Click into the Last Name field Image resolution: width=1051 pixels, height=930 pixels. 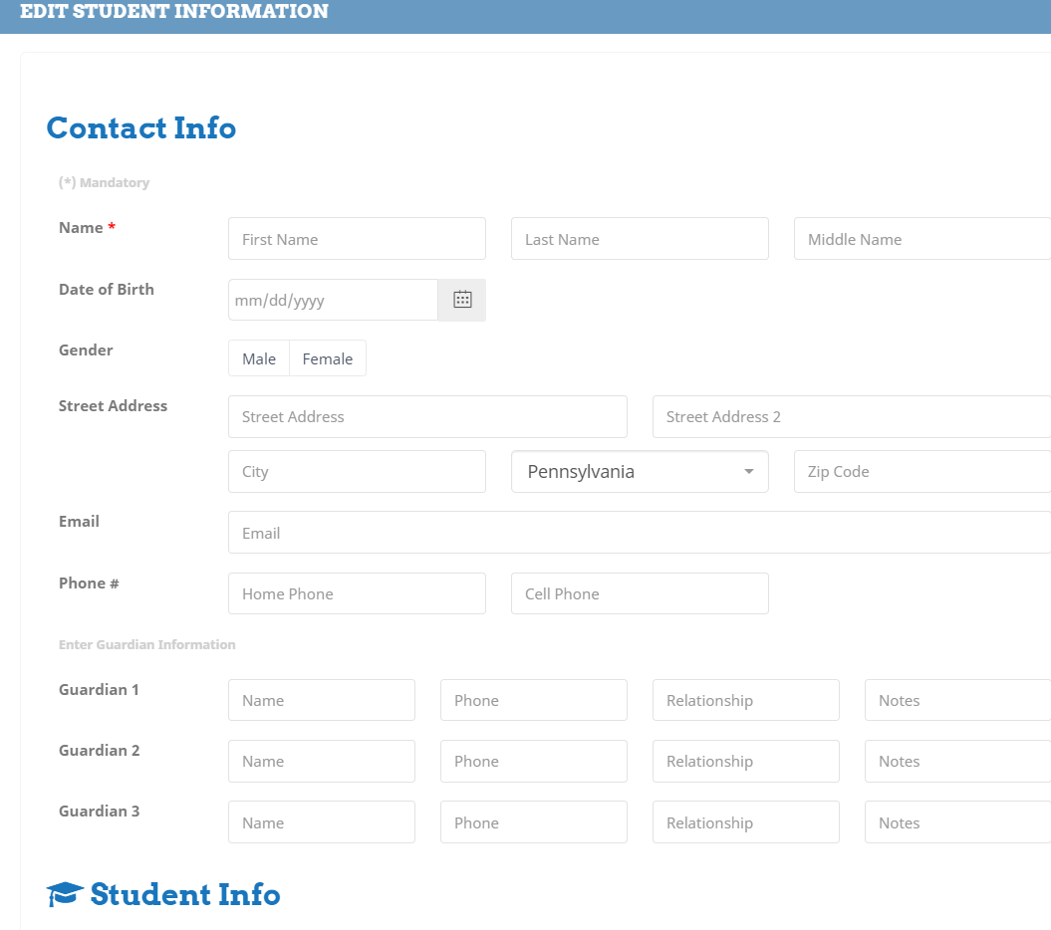click(x=640, y=239)
